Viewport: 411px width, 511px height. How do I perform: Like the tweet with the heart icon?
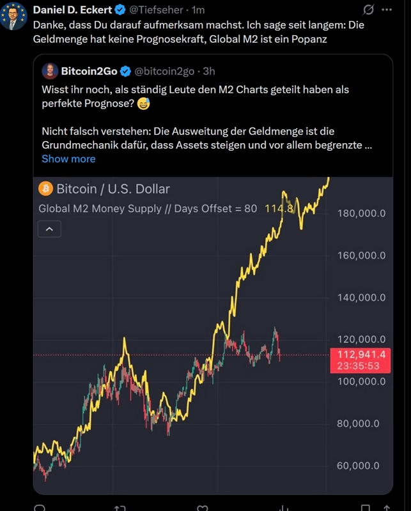click(203, 508)
